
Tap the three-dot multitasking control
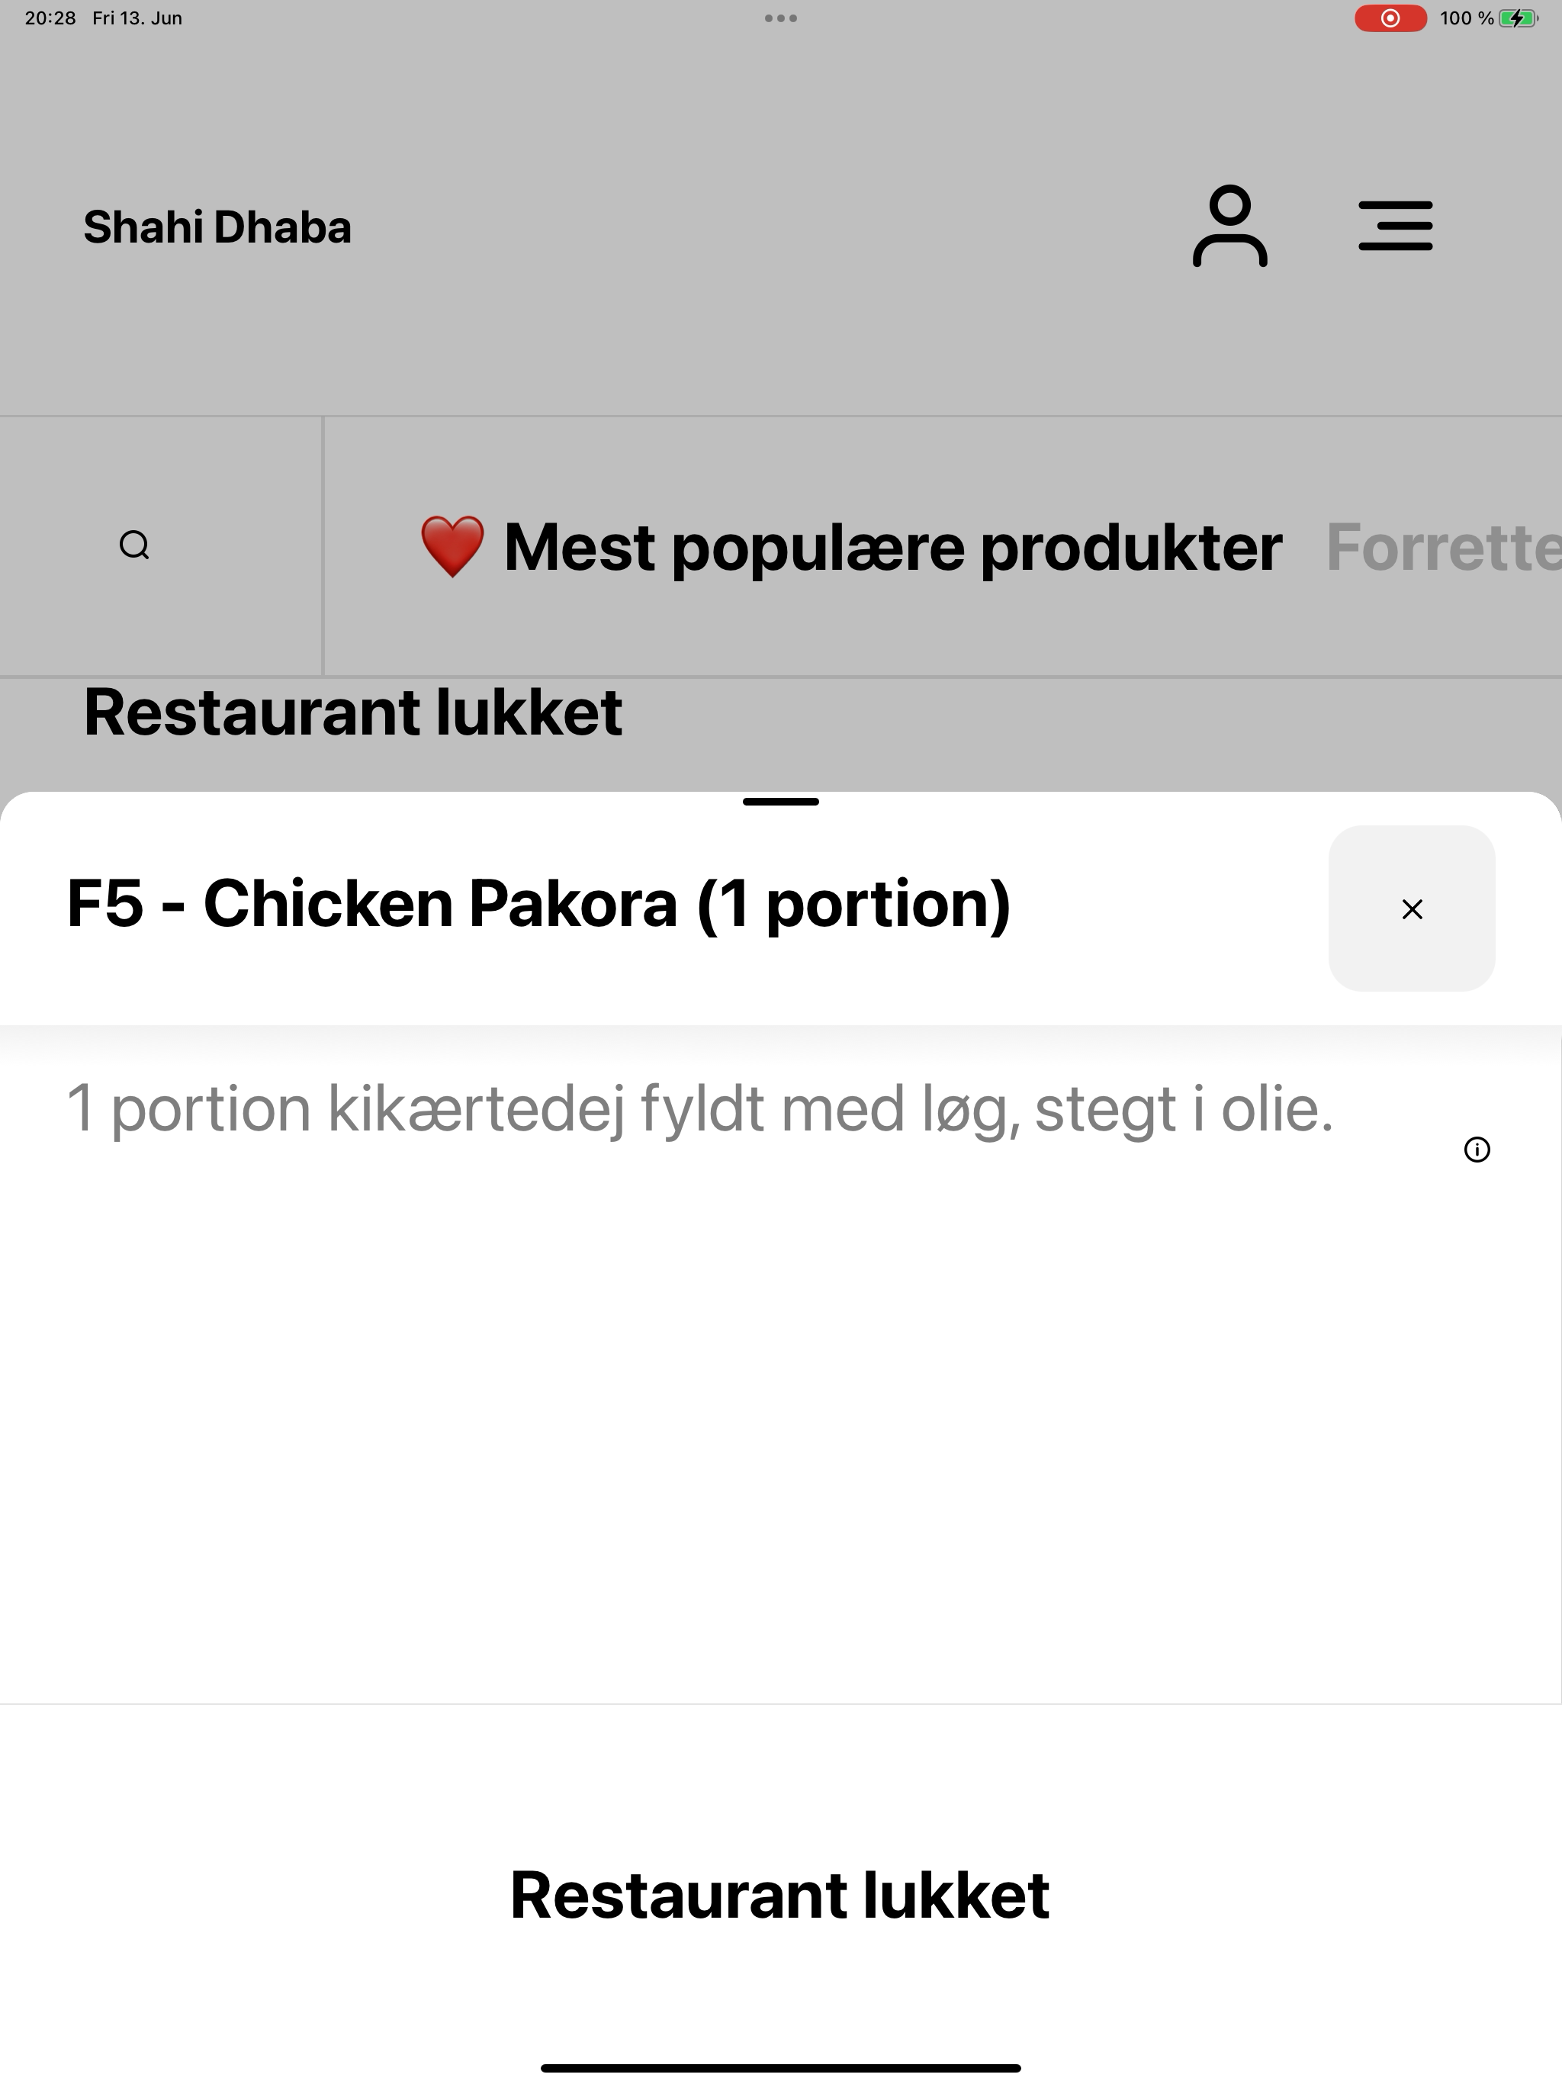(x=781, y=18)
